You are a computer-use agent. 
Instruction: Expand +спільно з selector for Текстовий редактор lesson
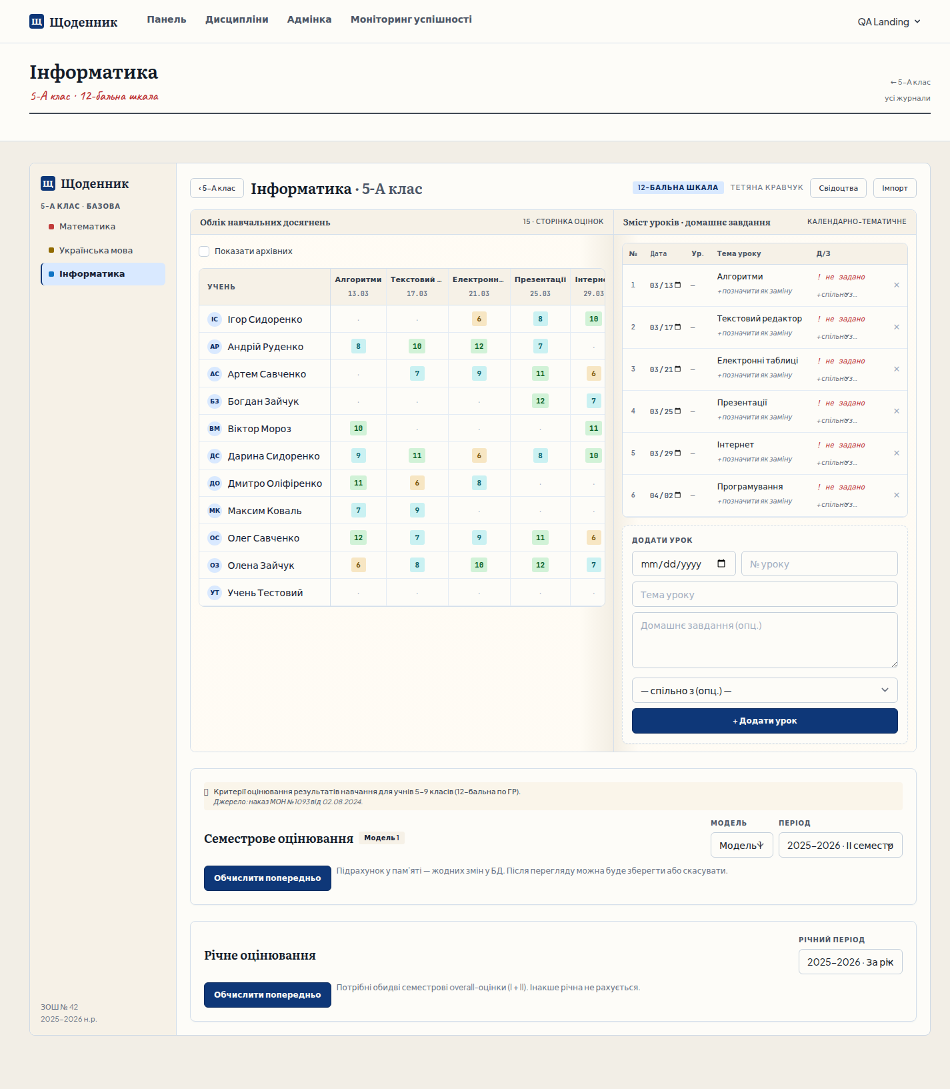pyautogui.click(x=837, y=336)
